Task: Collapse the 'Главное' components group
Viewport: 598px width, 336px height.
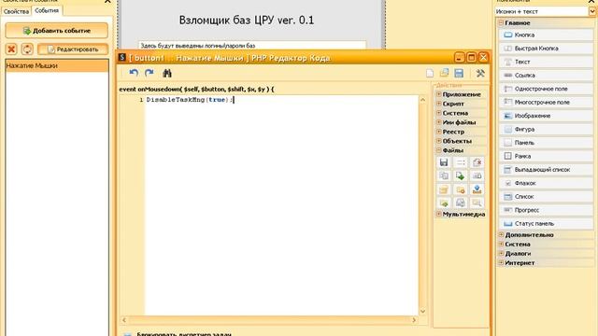Action: 501,22
